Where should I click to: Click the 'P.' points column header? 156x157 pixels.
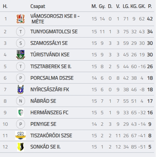150,6
